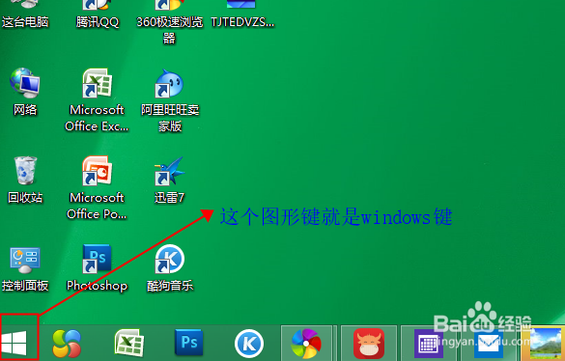Select the Photoshop desktop shortcut
565x361 pixels.
click(97, 268)
